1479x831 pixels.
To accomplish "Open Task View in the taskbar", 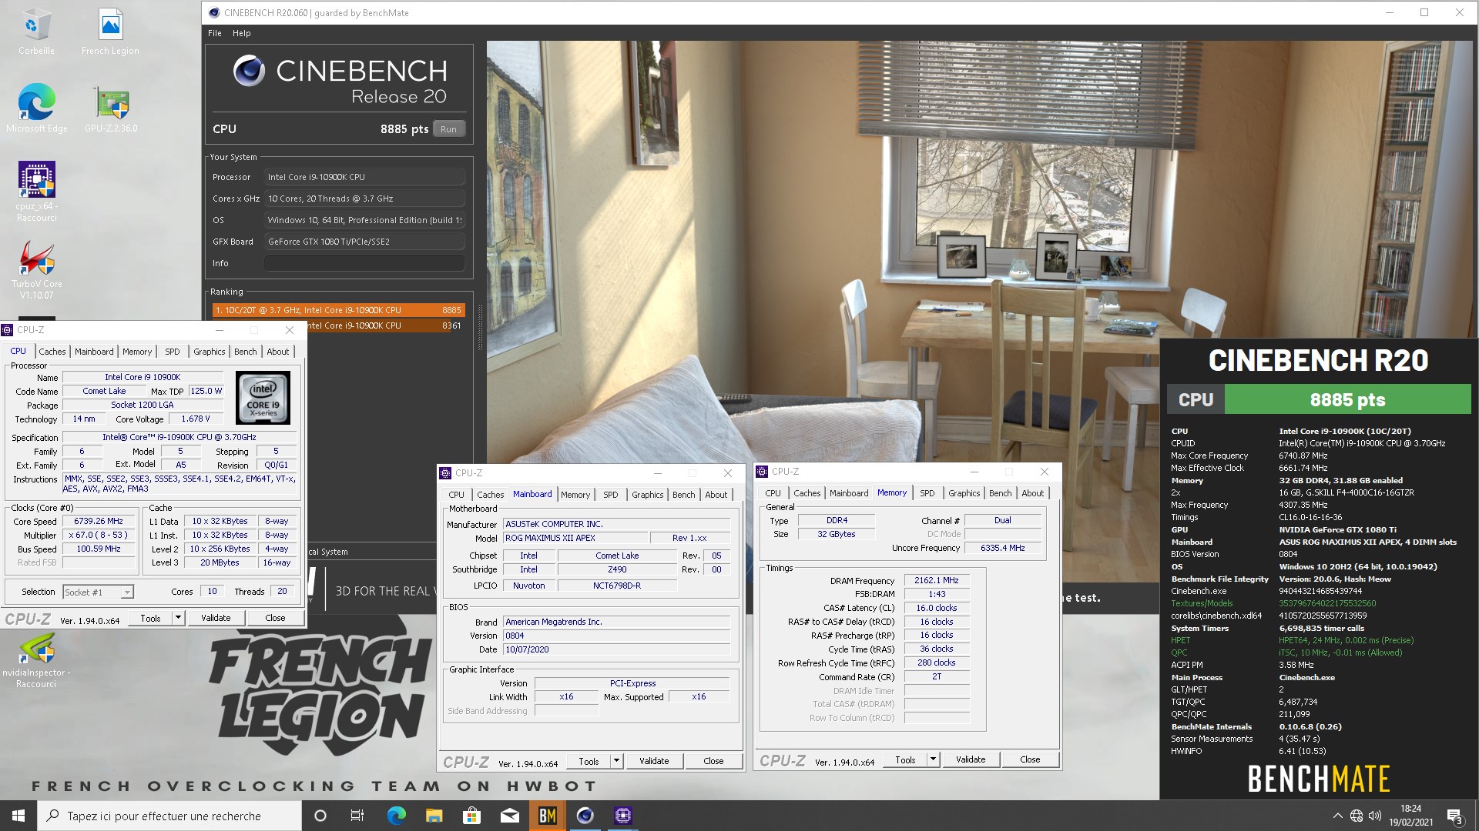I will [x=357, y=816].
